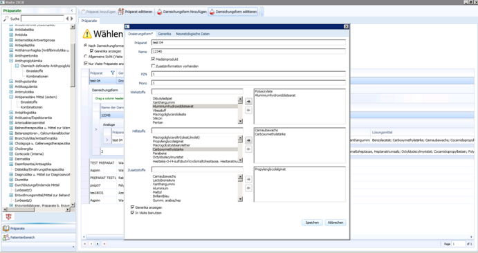This screenshot has height=253, width=478.
Task: Expand Antiepileptika tree node
Action: (11, 45)
